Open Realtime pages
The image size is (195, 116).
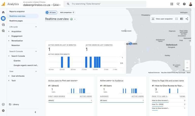click(16, 21)
